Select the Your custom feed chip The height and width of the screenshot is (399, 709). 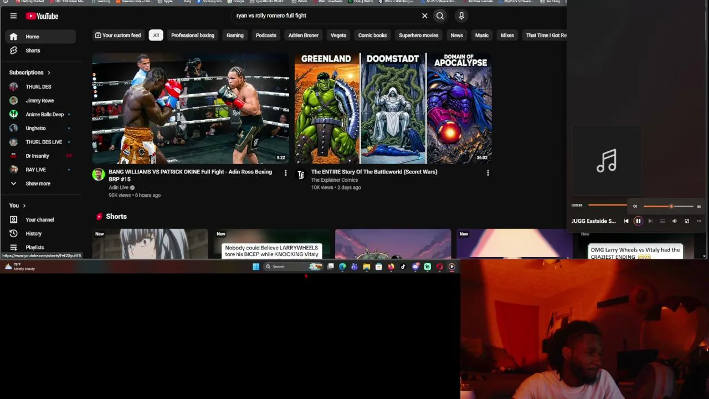coord(118,35)
